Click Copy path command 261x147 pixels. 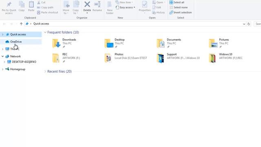(45, 7)
